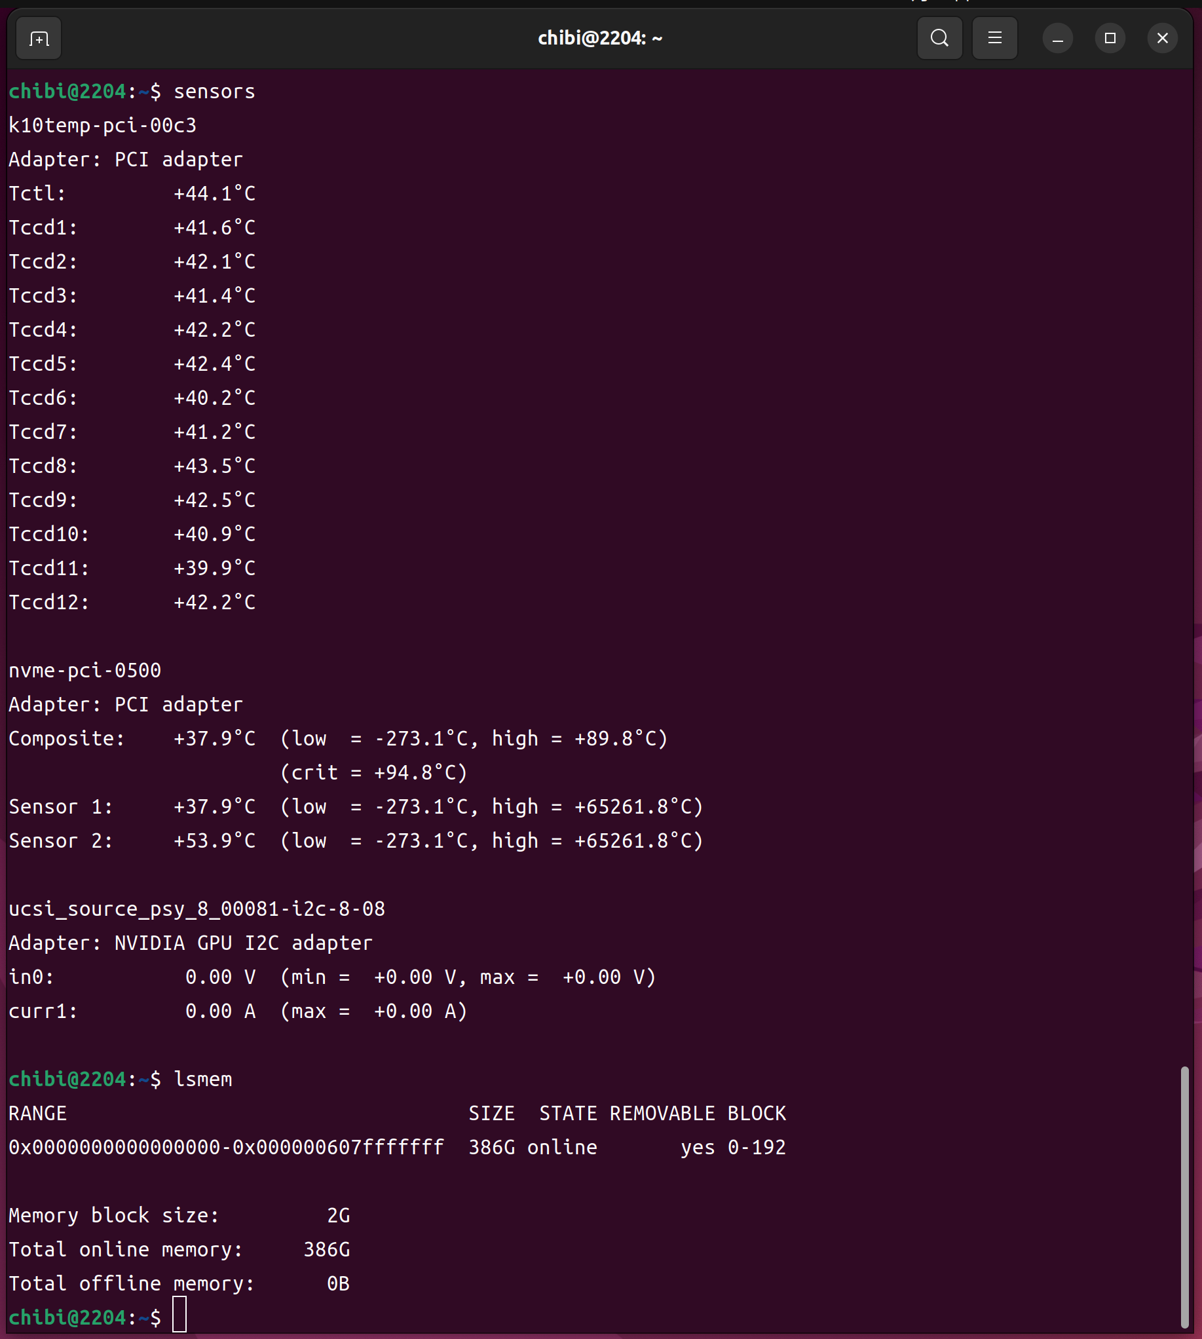Click the crit = +94.8°C text
Image resolution: width=1202 pixels, height=1339 pixels.
click(x=374, y=773)
